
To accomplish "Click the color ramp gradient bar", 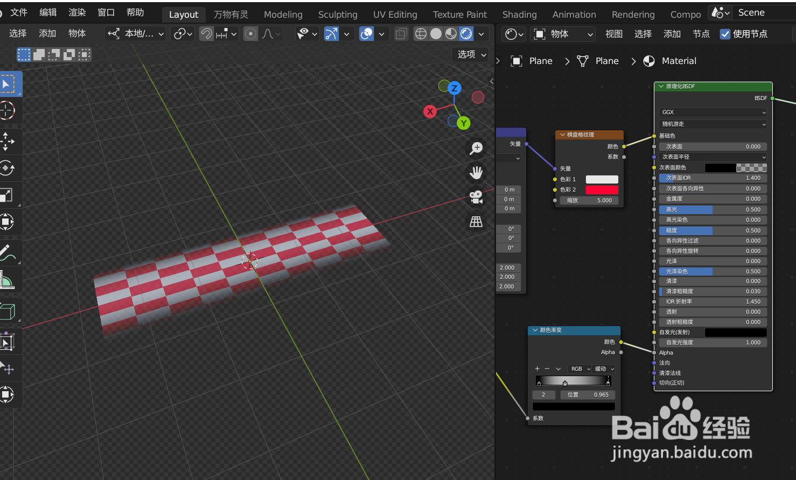I will click(x=574, y=380).
